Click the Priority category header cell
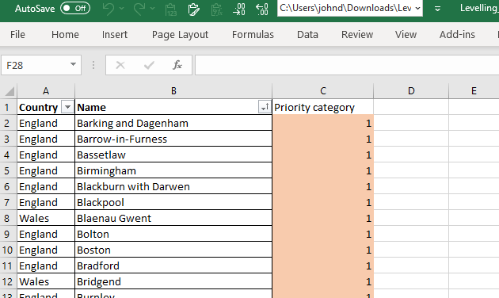 [x=322, y=107]
